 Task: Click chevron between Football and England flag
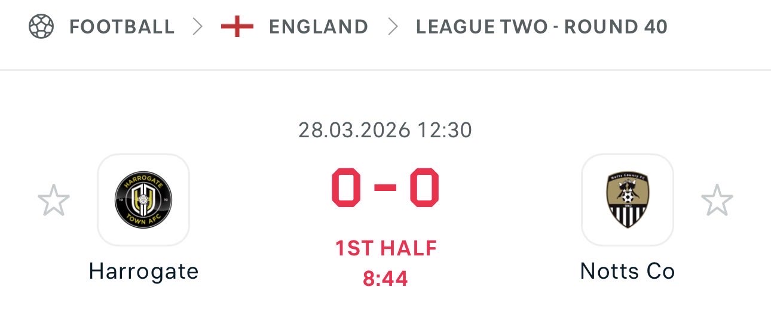pos(198,27)
